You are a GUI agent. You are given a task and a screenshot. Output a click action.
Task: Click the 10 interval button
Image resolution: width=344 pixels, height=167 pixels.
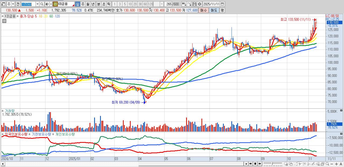tap(130, 4)
